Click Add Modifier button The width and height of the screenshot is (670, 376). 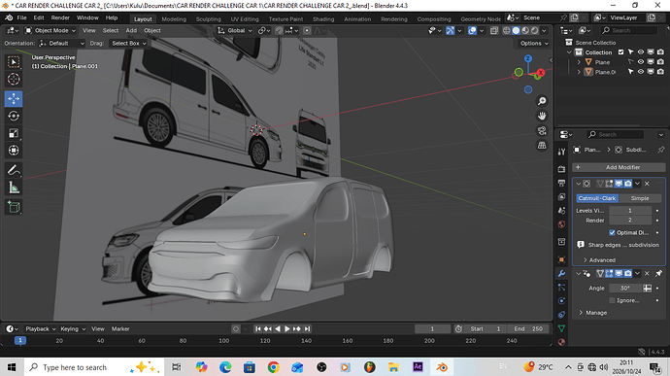pyautogui.click(x=619, y=167)
